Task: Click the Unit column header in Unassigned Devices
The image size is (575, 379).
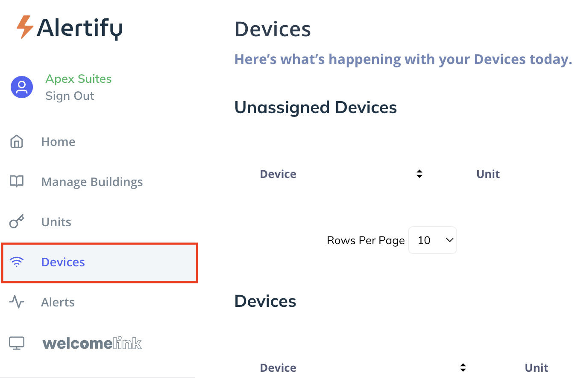Action: [x=488, y=174]
